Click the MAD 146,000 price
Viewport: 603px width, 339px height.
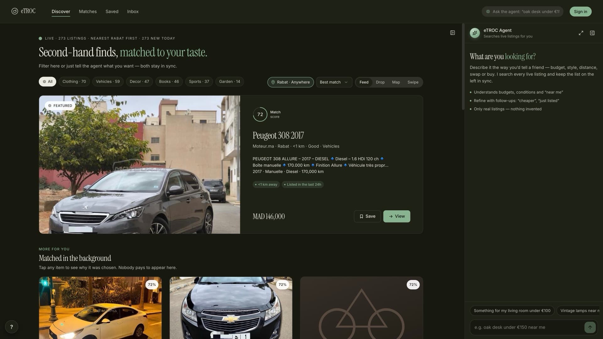269,216
